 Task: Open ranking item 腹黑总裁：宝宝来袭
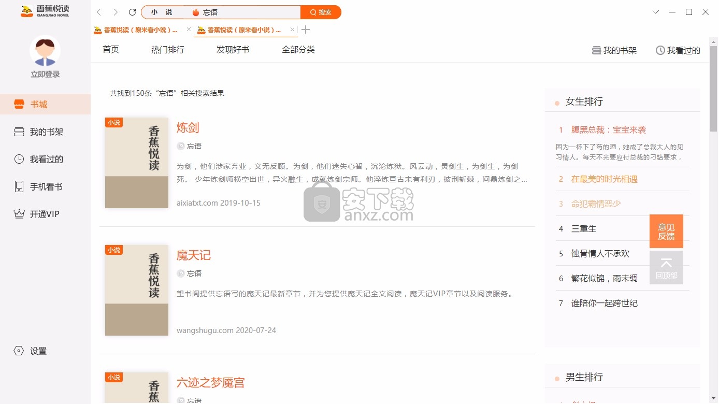tap(608, 129)
